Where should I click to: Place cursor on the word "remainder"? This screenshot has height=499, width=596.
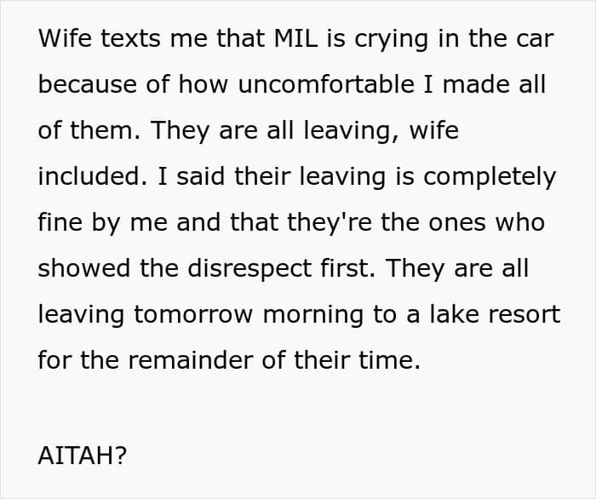coord(191,359)
